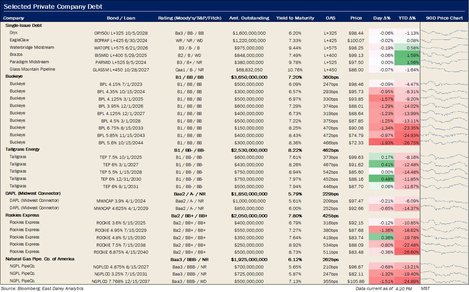Click the Source: Bloomberg; East Daley Analytics footnote
Screen dimensions: 469x292
coord(42,289)
